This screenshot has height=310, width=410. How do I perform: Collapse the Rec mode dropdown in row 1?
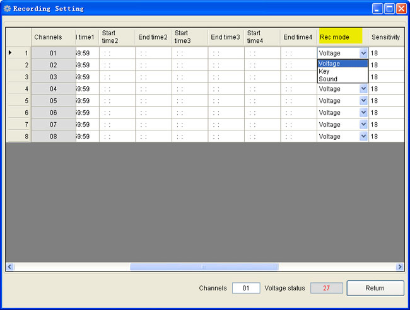363,54
